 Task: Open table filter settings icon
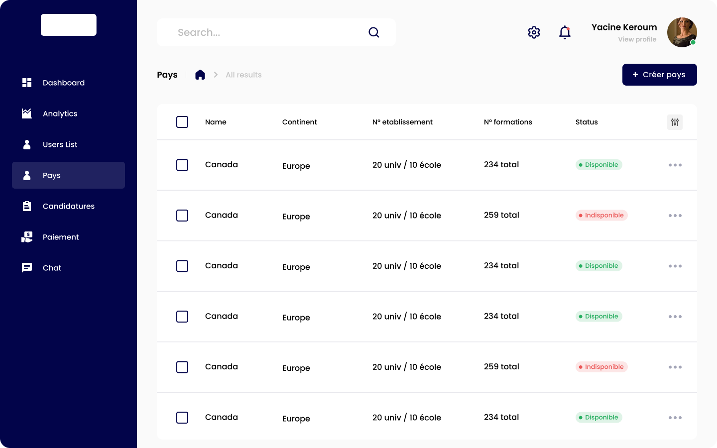pyautogui.click(x=675, y=122)
